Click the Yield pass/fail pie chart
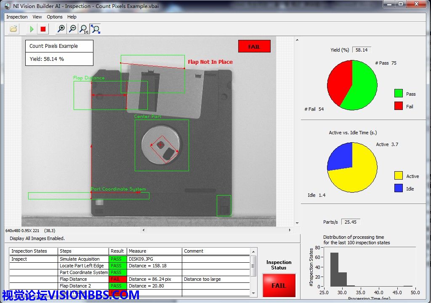 pyautogui.click(x=352, y=85)
